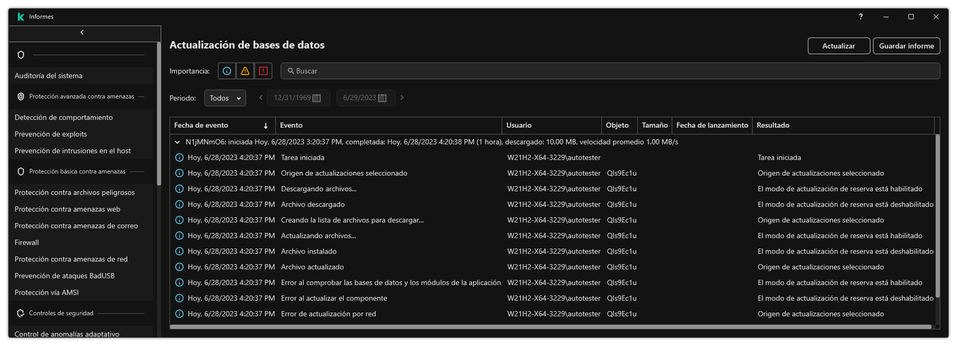Viewport: 957px width, 346px height.
Task: Collapse the N1jMNmO6 task group
Action: tap(177, 142)
